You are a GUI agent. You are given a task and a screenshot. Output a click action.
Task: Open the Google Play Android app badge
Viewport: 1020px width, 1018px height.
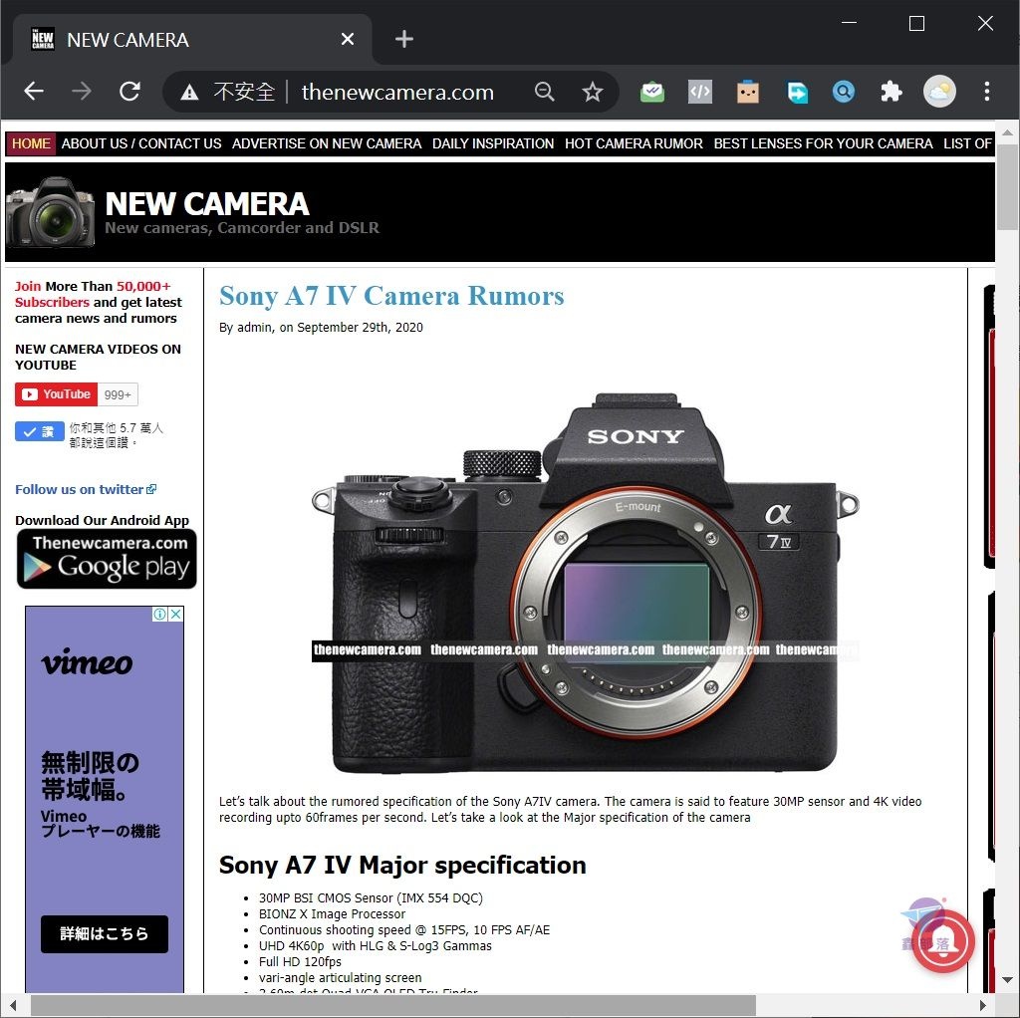click(107, 559)
